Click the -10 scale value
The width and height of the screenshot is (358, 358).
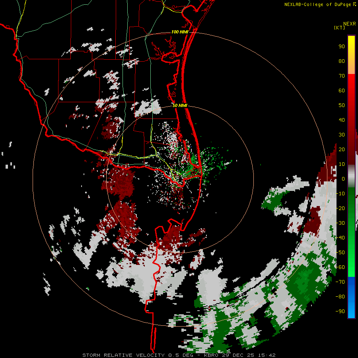tap(340, 194)
